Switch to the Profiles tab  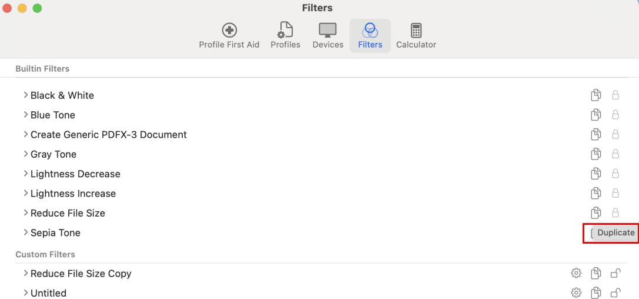tap(285, 36)
